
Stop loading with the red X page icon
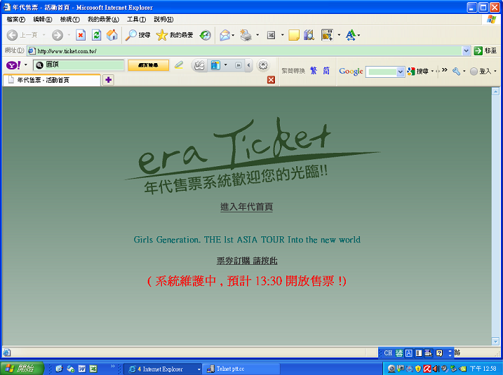[81, 35]
